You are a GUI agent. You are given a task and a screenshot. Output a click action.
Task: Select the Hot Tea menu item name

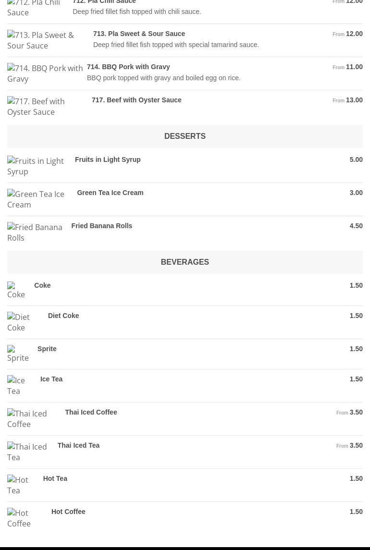coord(55,478)
